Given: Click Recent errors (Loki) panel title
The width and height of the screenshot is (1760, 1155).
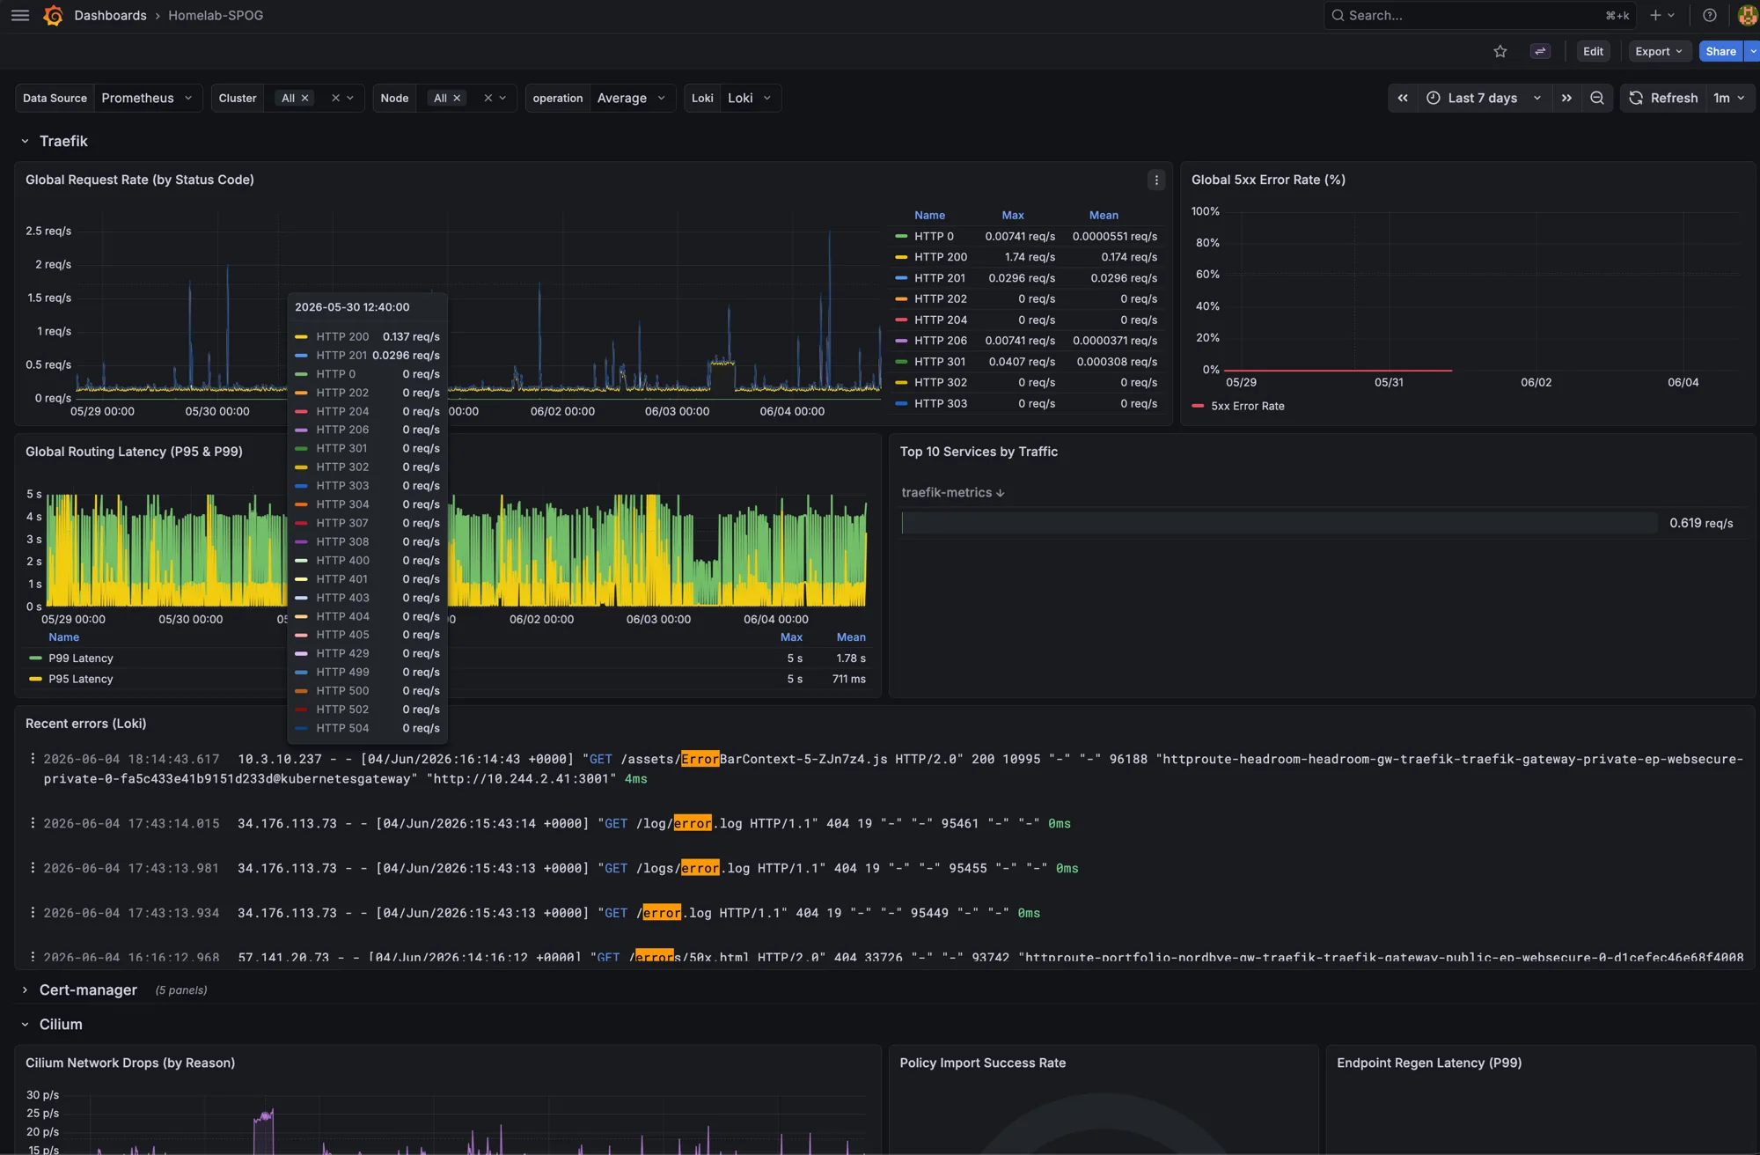Looking at the screenshot, I should (85, 724).
